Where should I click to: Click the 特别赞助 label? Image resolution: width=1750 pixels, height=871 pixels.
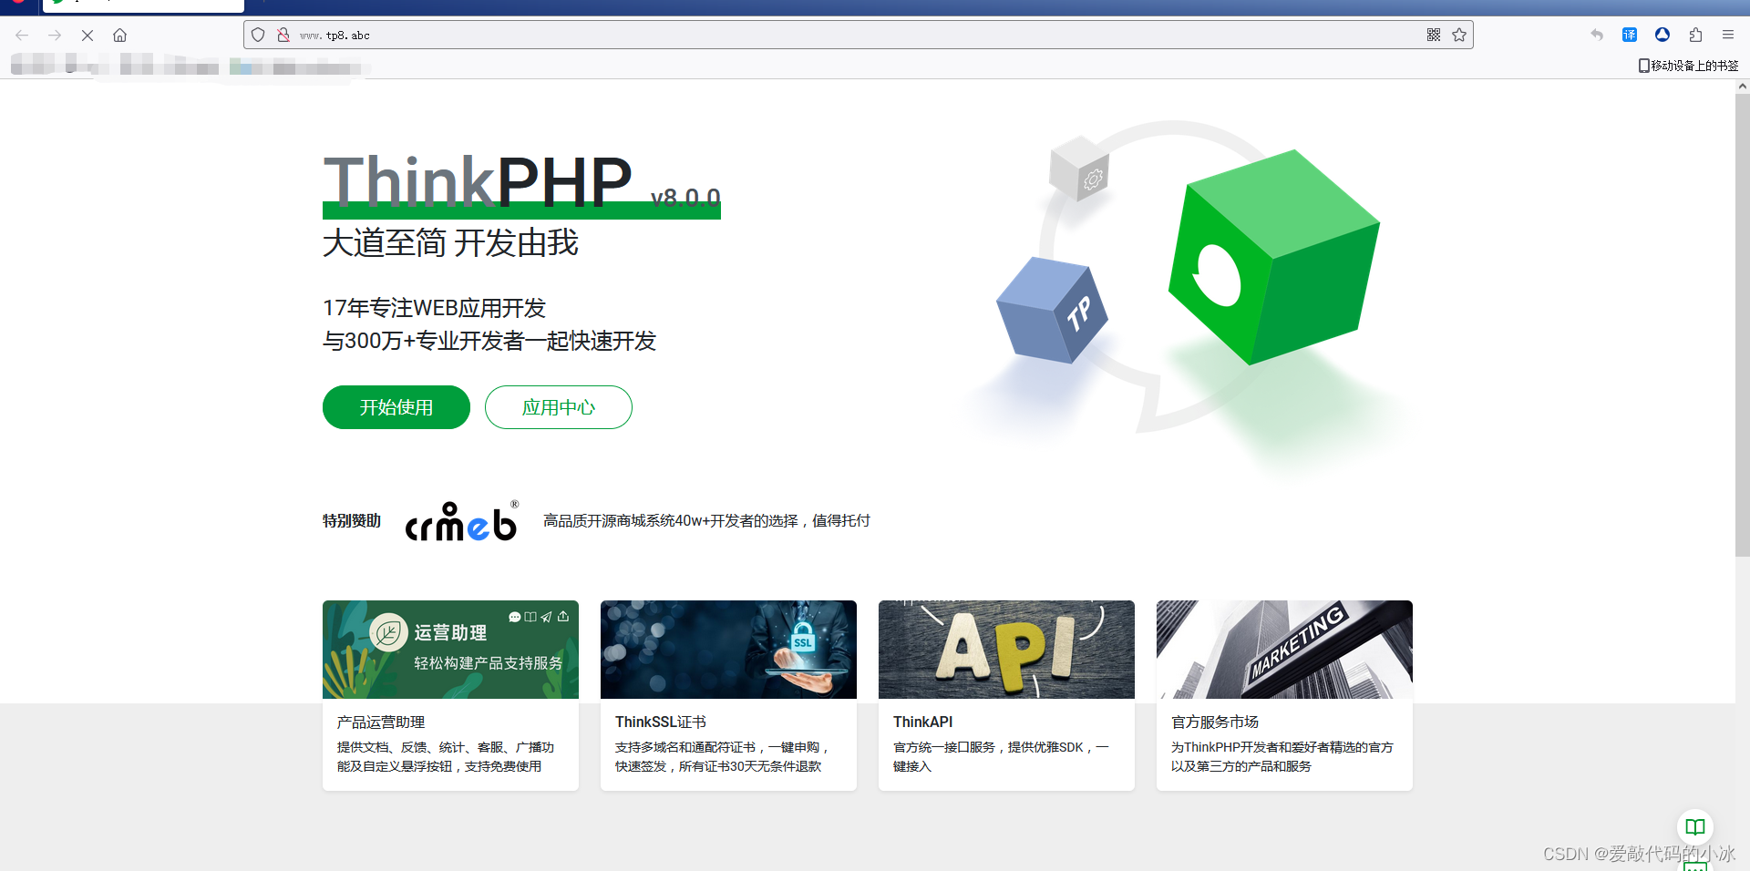click(x=352, y=521)
